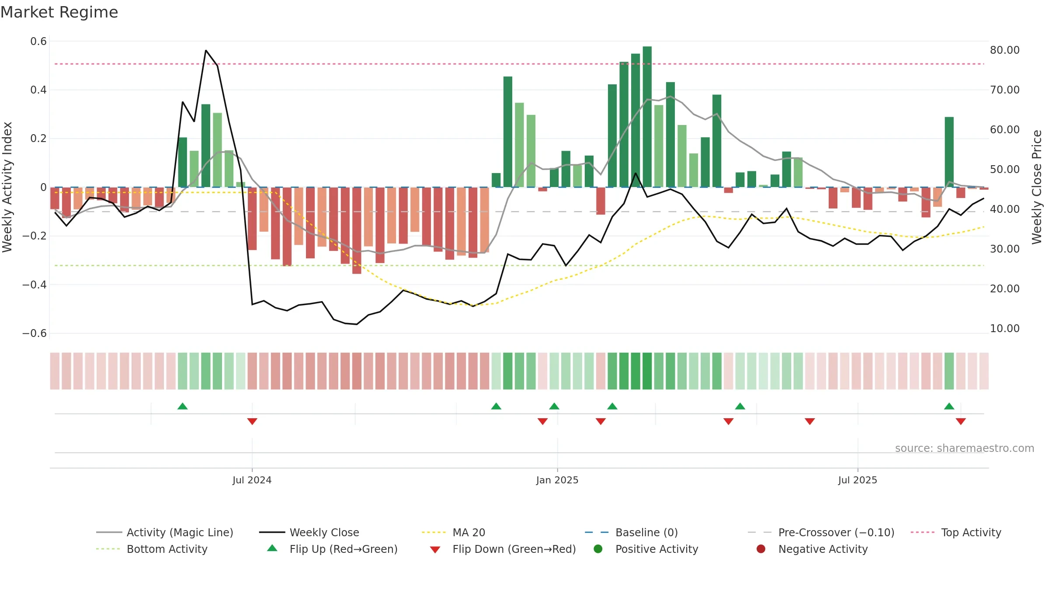Click the Jul 2024 x-axis label
This screenshot has height=590, width=1049.
[252, 480]
